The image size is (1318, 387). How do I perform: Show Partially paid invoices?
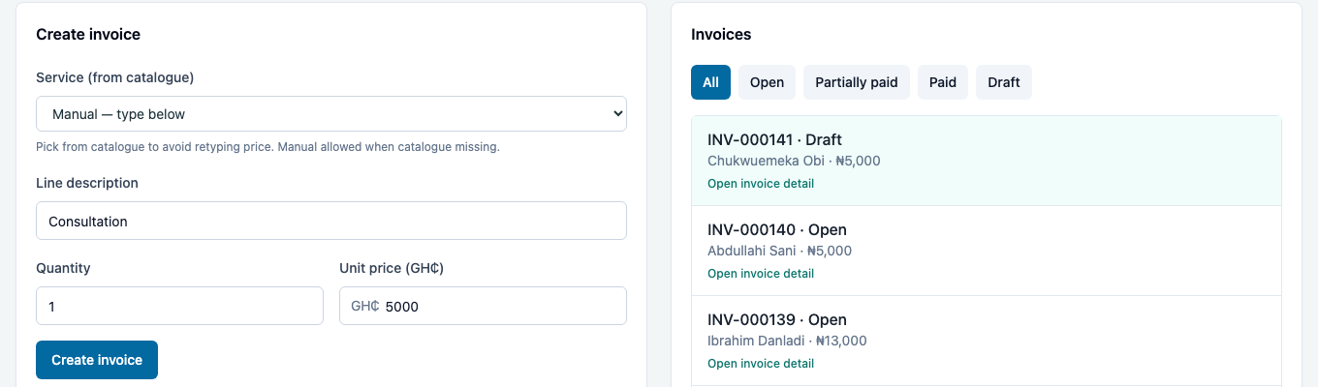click(x=857, y=82)
